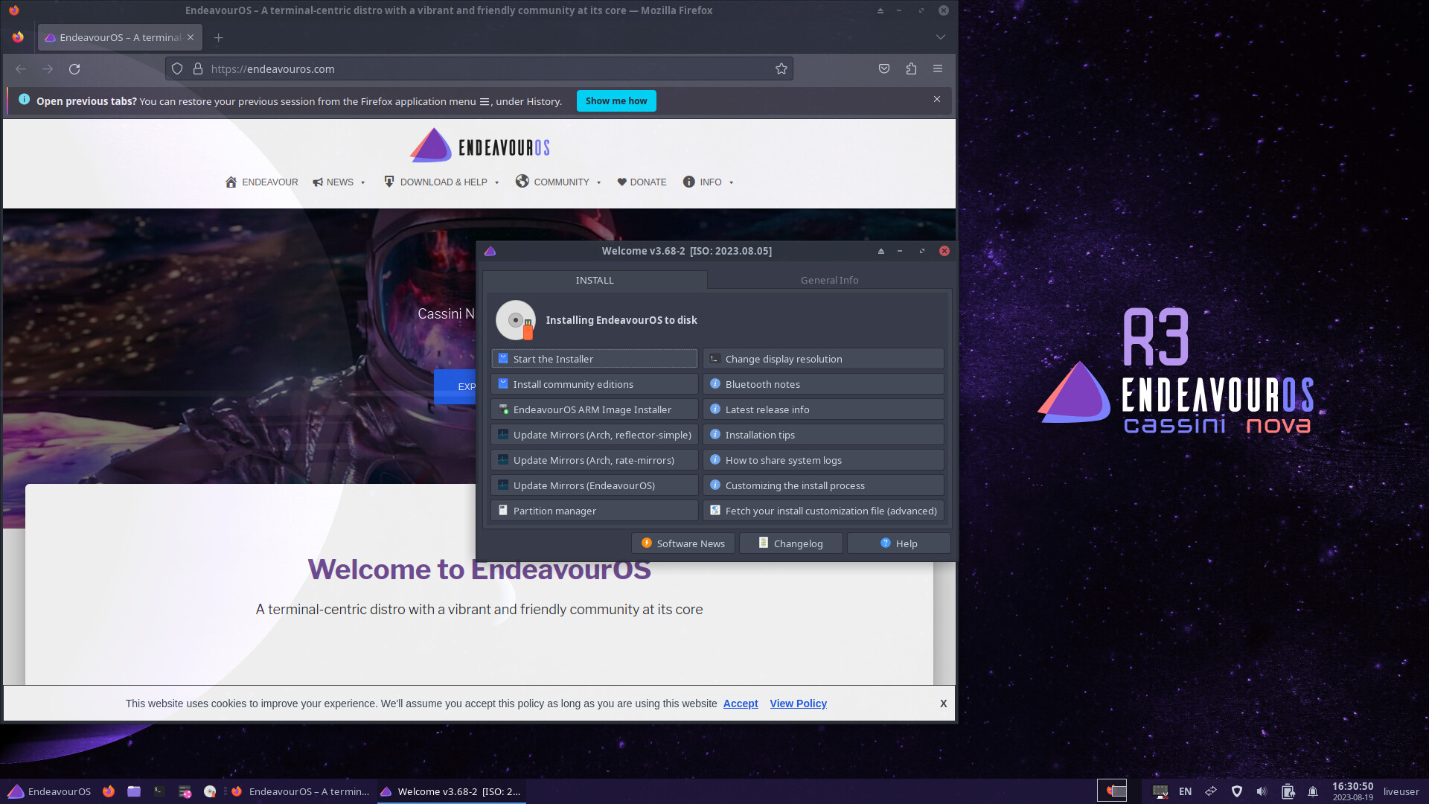Open the volume speaker tray icon
The image size is (1429, 804).
click(x=1262, y=791)
